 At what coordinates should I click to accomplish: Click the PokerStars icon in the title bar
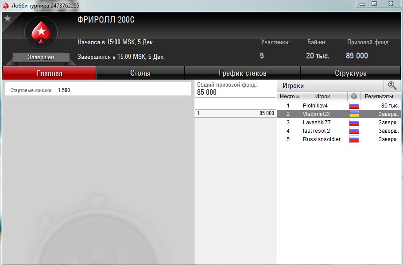(6, 6)
